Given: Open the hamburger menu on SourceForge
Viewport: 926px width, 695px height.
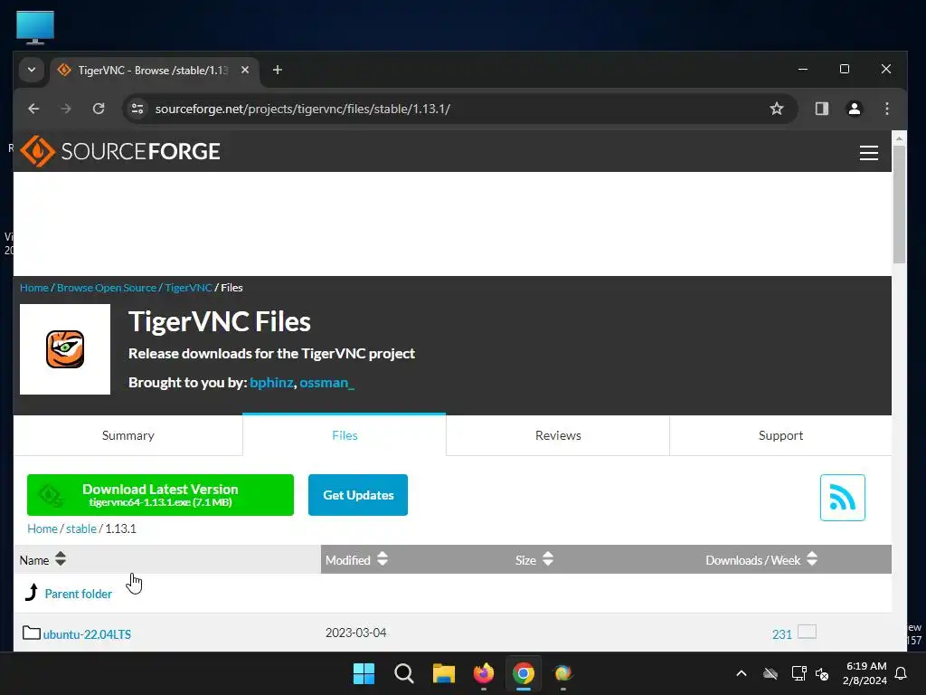Looking at the screenshot, I should coord(868,153).
